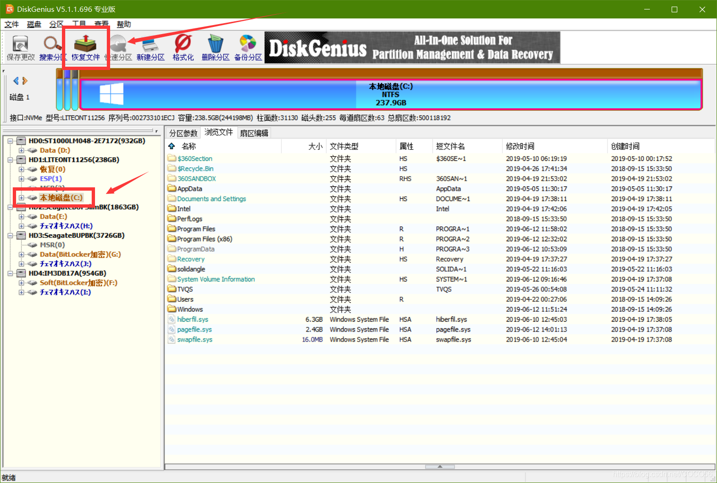The height and width of the screenshot is (483, 717).
Task: Collapse the HD4 IM3DB17A disk node
Action: (x=10, y=273)
